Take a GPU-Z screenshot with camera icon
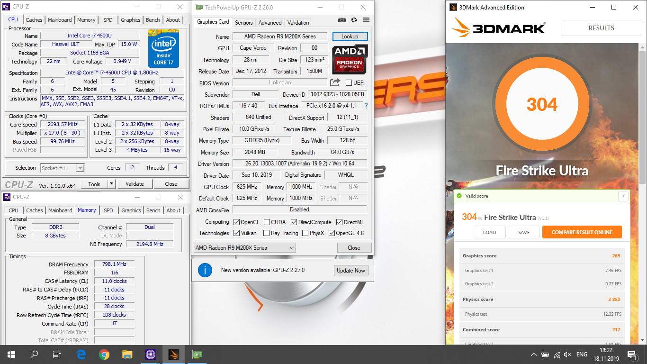Screen dimensions: 647x364 pyautogui.click(x=342, y=20)
